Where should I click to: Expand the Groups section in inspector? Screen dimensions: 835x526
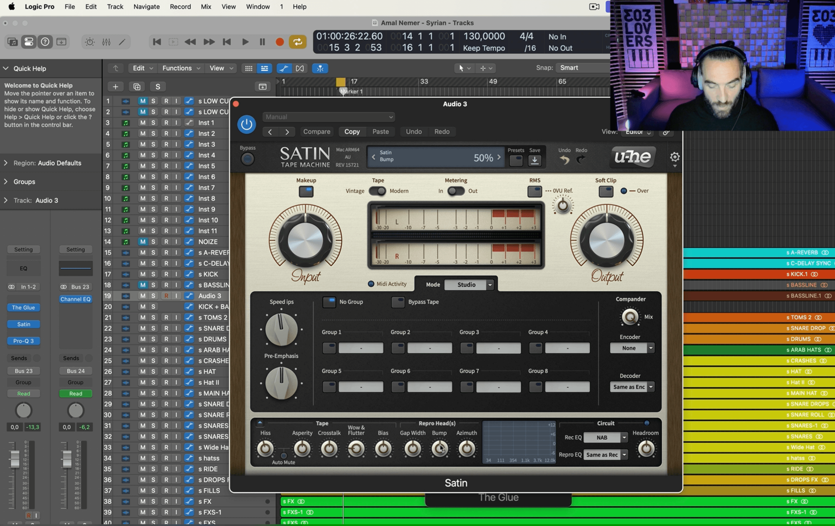pyautogui.click(x=5, y=182)
